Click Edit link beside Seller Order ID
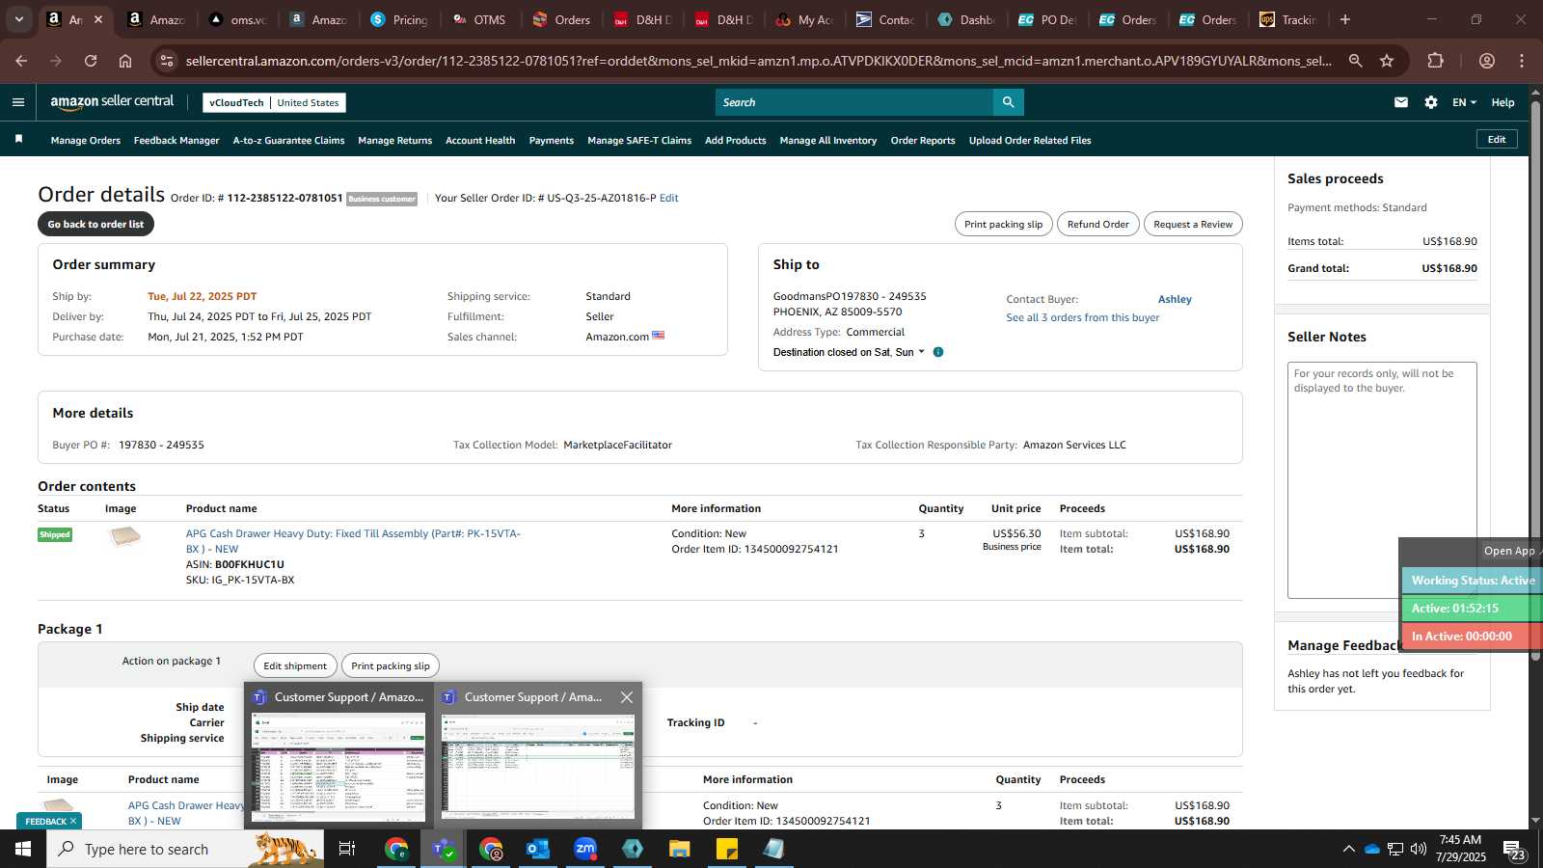 (x=669, y=198)
